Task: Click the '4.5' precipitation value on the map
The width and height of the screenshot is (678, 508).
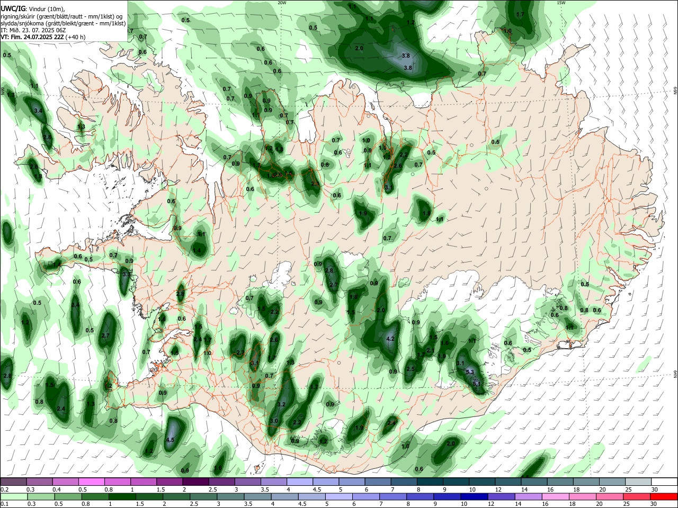Action: tap(171, 440)
